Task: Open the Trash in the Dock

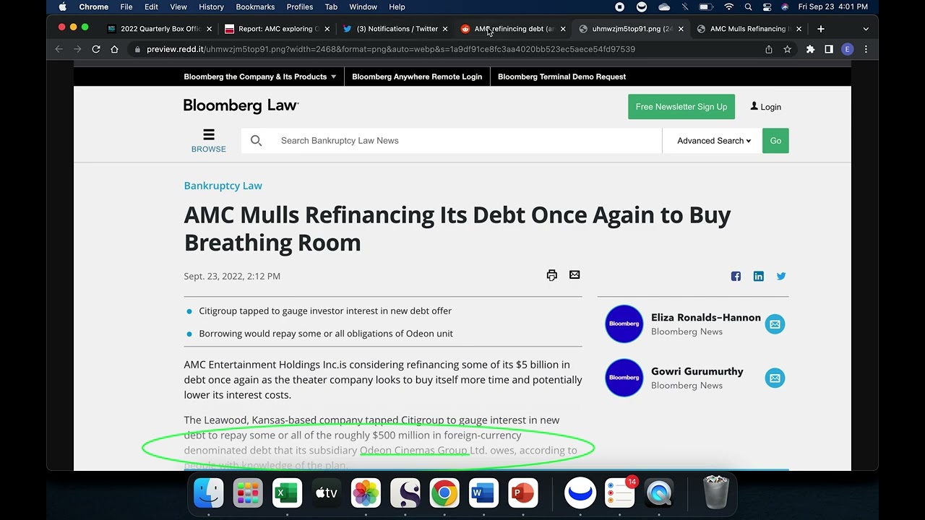Action: 715,493
